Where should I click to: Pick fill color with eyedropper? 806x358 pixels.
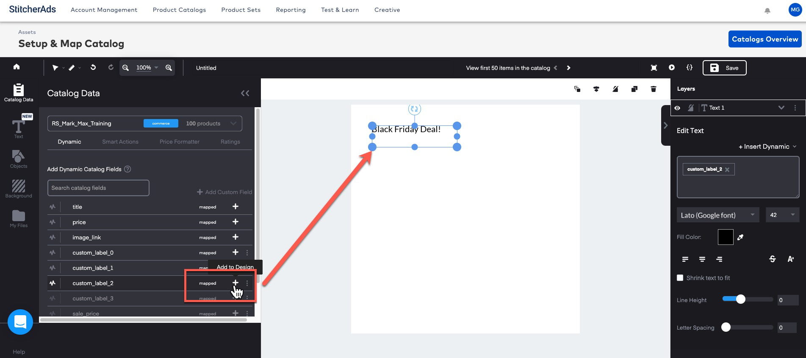point(740,237)
